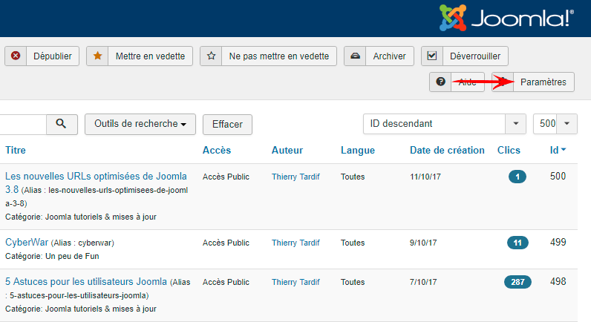The width and height of the screenshot is (591, 322).
Task: Click the magnifier search button
Action: tap(62, 124)
